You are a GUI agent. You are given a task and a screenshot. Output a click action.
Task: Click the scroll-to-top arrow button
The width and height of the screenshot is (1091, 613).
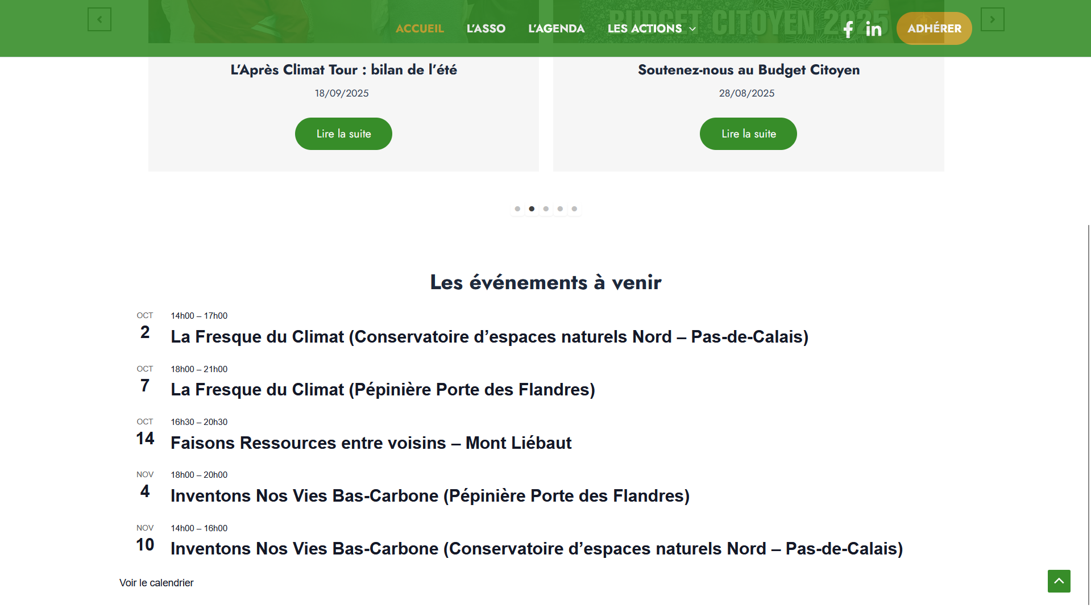coord(1059,581)
